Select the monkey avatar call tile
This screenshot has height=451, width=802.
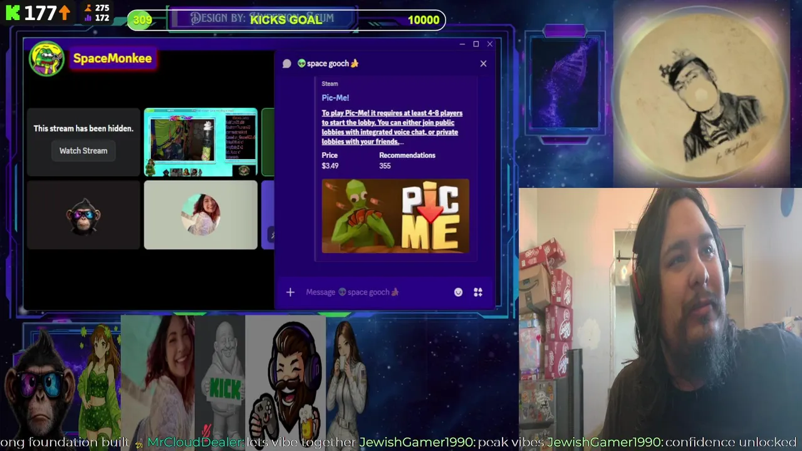tap(83, 215)
